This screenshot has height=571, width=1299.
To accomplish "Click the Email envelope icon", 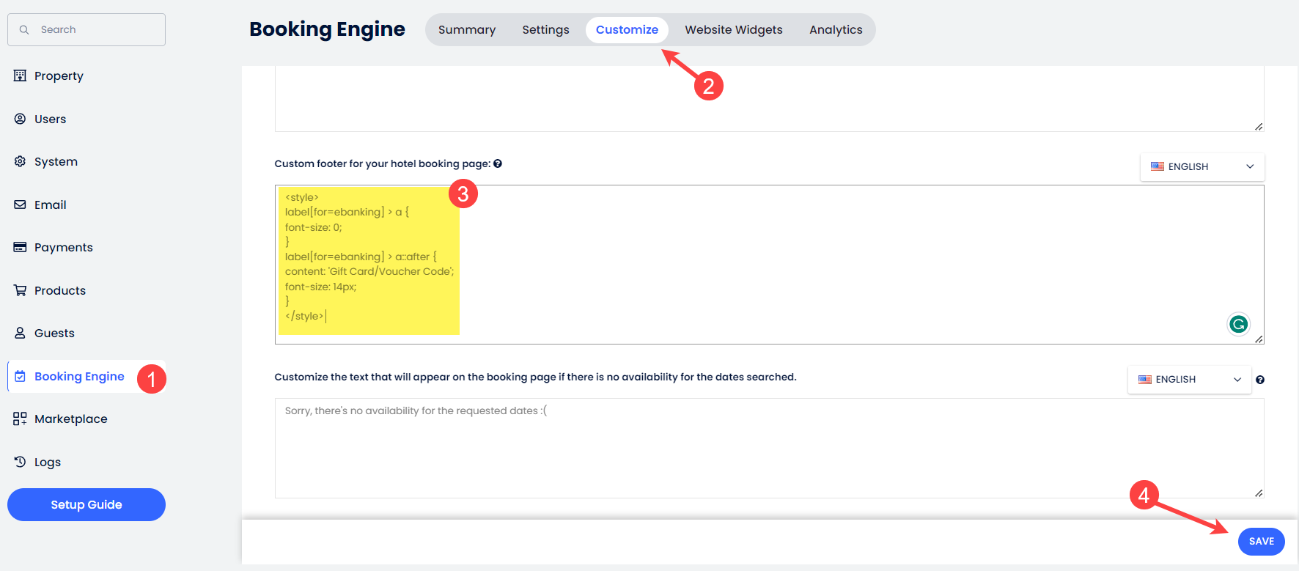I will [20, 205].
